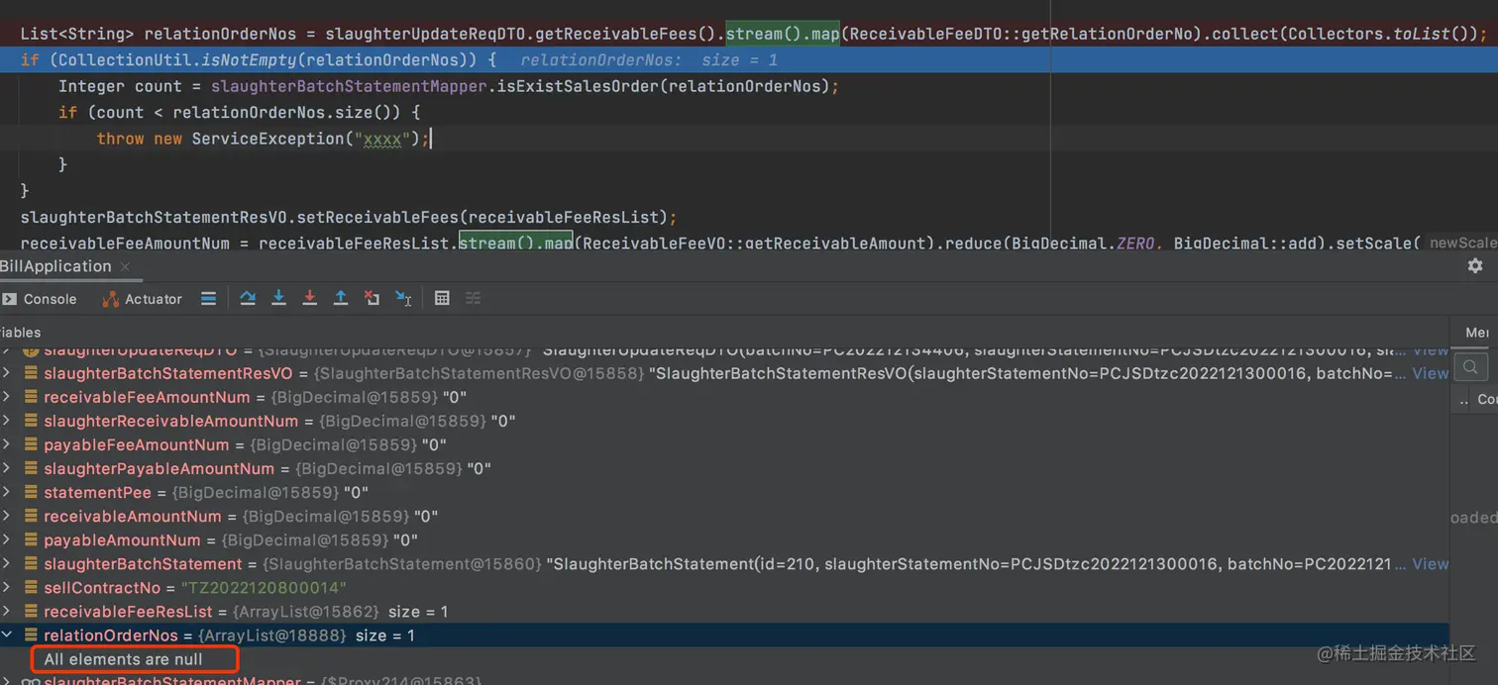Collapse the relationOrderNos variable

[7, 635]
